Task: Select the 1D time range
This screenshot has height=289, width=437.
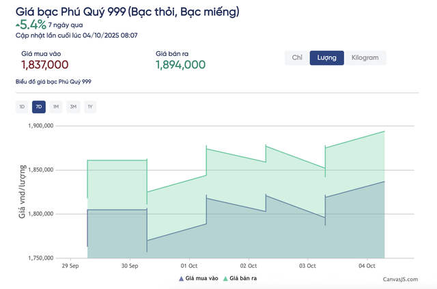Action: (22, 107)
